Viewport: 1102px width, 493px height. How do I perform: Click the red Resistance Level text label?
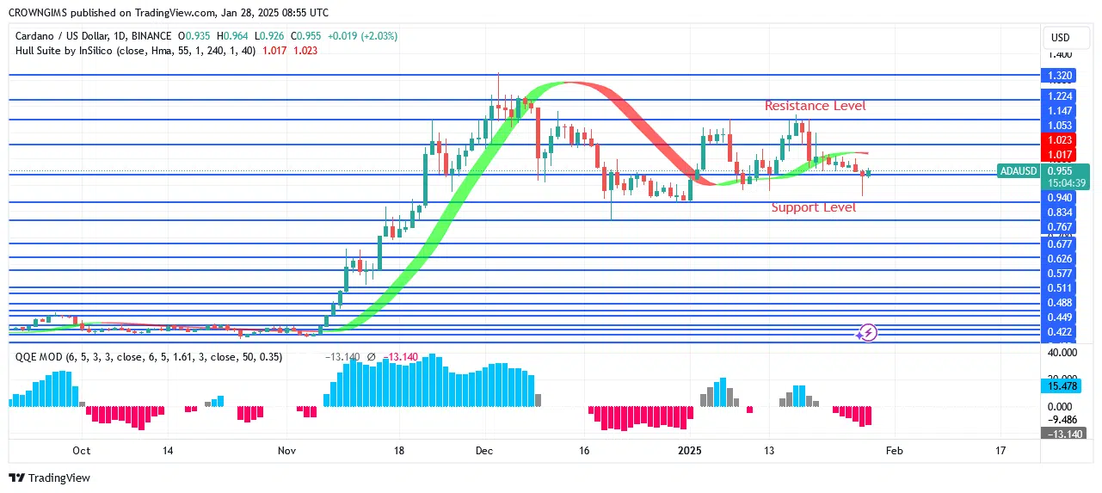(815, 106)
